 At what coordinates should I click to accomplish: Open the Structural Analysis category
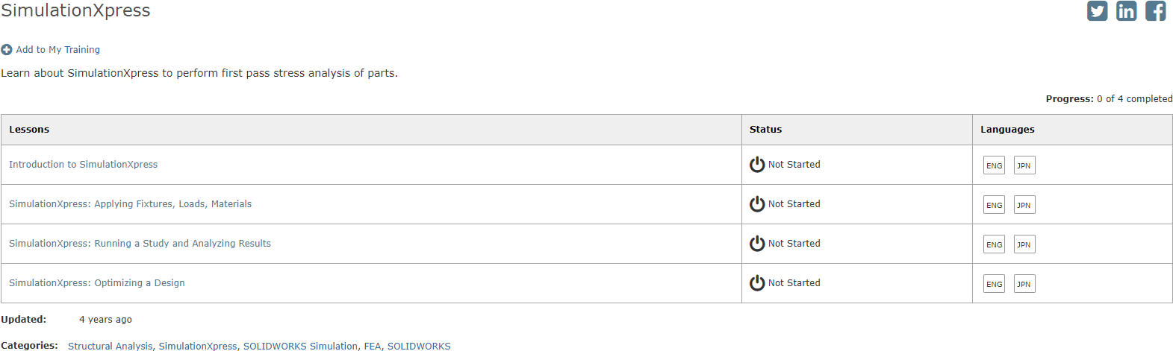[111, 346]
